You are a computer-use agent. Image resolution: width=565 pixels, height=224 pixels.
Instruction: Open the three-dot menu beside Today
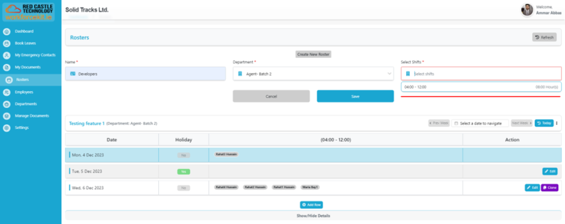click(557, 123)
